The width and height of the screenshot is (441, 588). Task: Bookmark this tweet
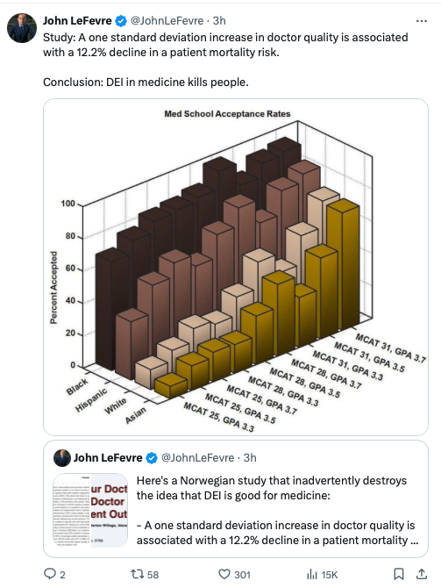tap(399, 574)
